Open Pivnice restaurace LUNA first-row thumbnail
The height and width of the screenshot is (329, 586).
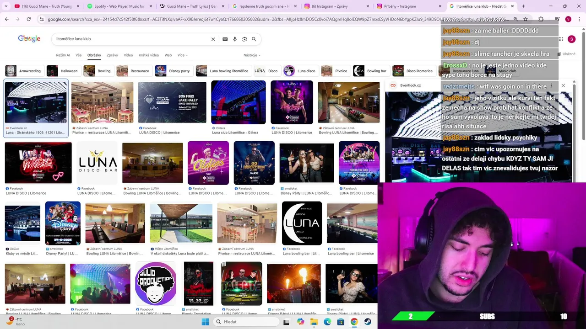pos(103,102)
